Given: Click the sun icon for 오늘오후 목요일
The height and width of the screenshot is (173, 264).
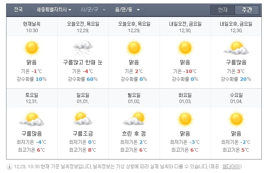Looking at the screenshot, I should (134, 48).
